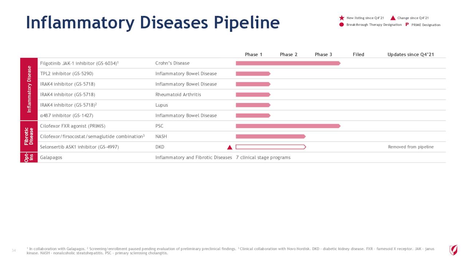466x262 pixels.
Task: Click 7 clinical stage programs text
Action: point(263,158)
